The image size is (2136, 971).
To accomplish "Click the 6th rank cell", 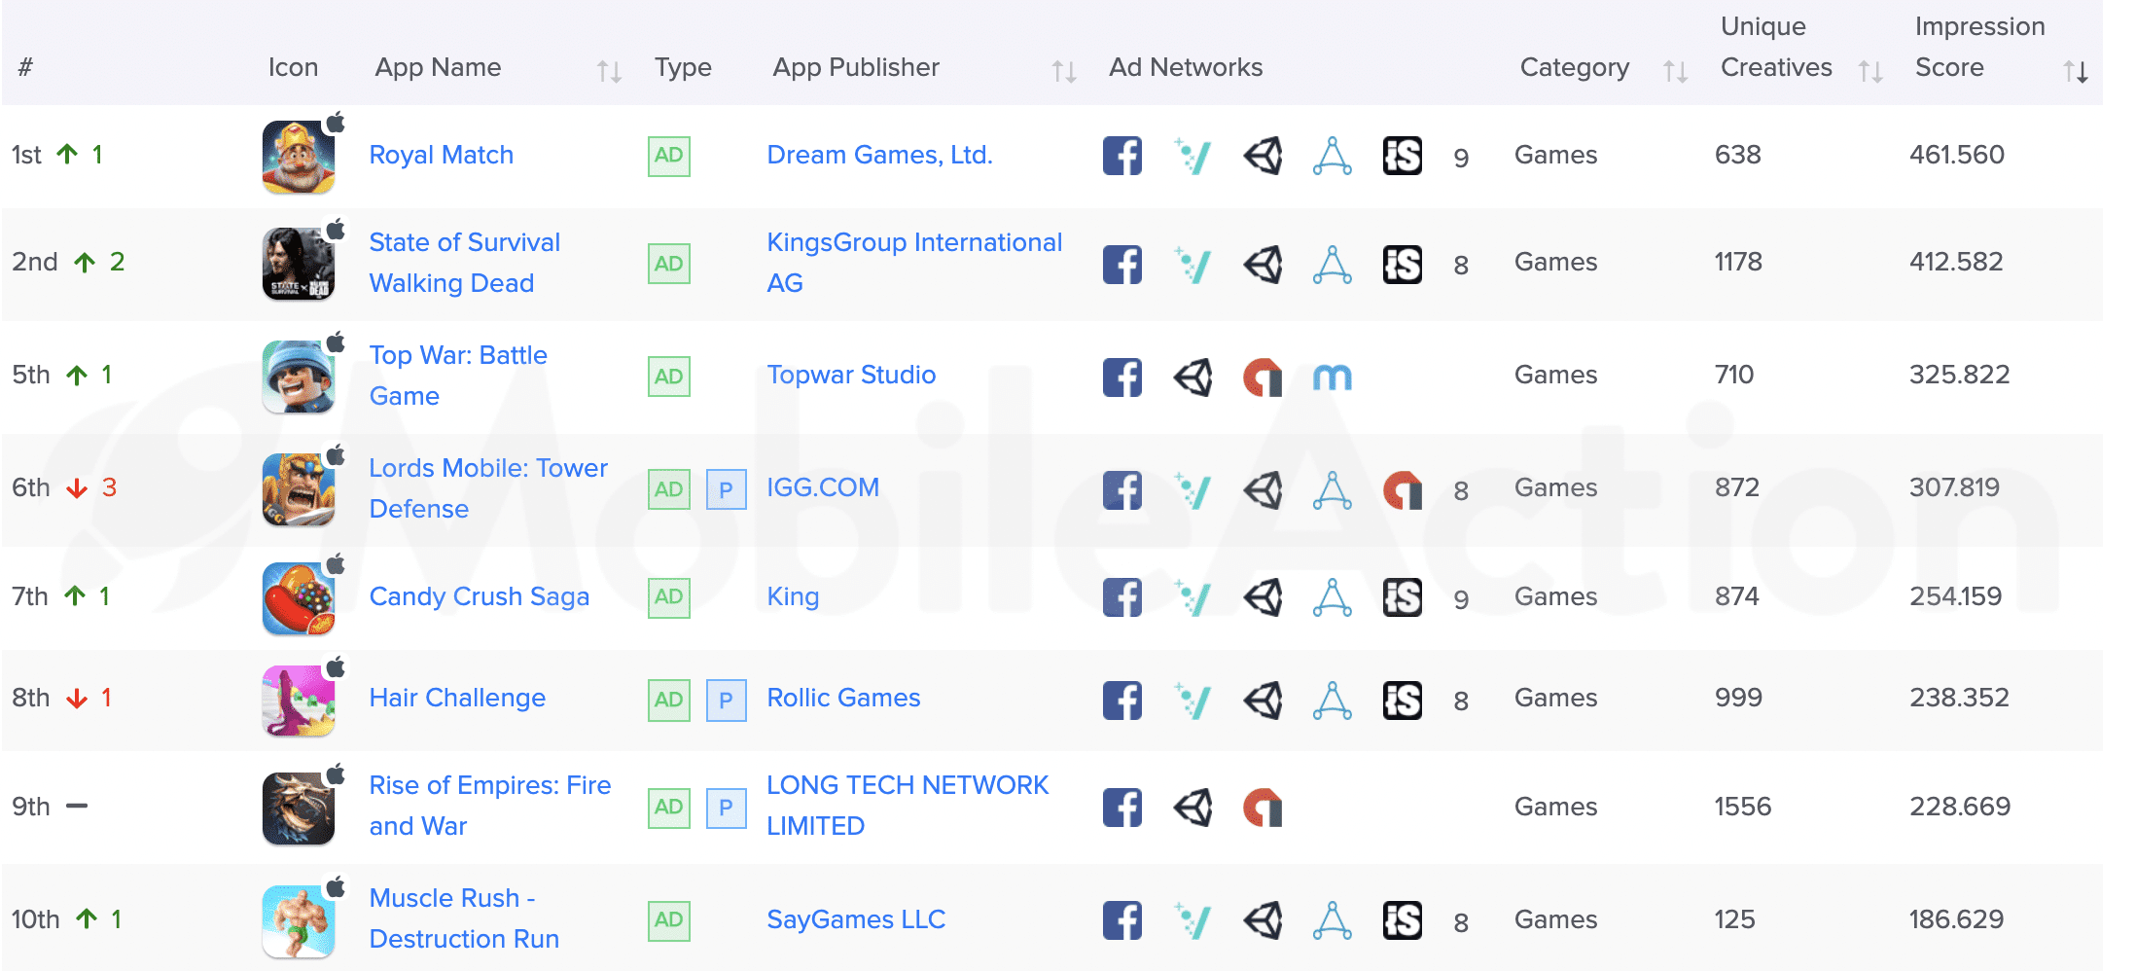I will point(64,487).
